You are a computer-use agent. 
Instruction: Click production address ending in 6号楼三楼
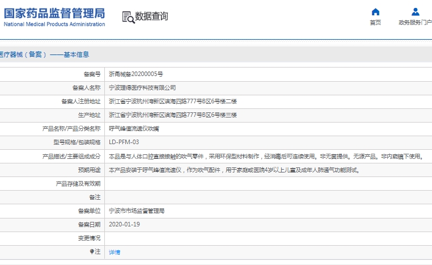click(173, 115)
